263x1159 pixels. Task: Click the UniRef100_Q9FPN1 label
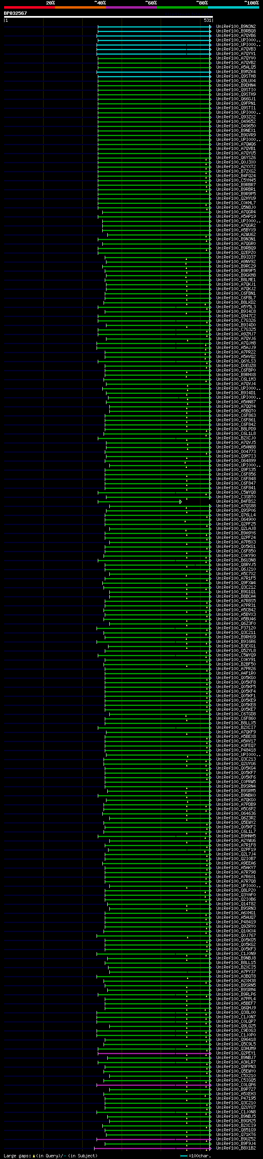(236, 104)
